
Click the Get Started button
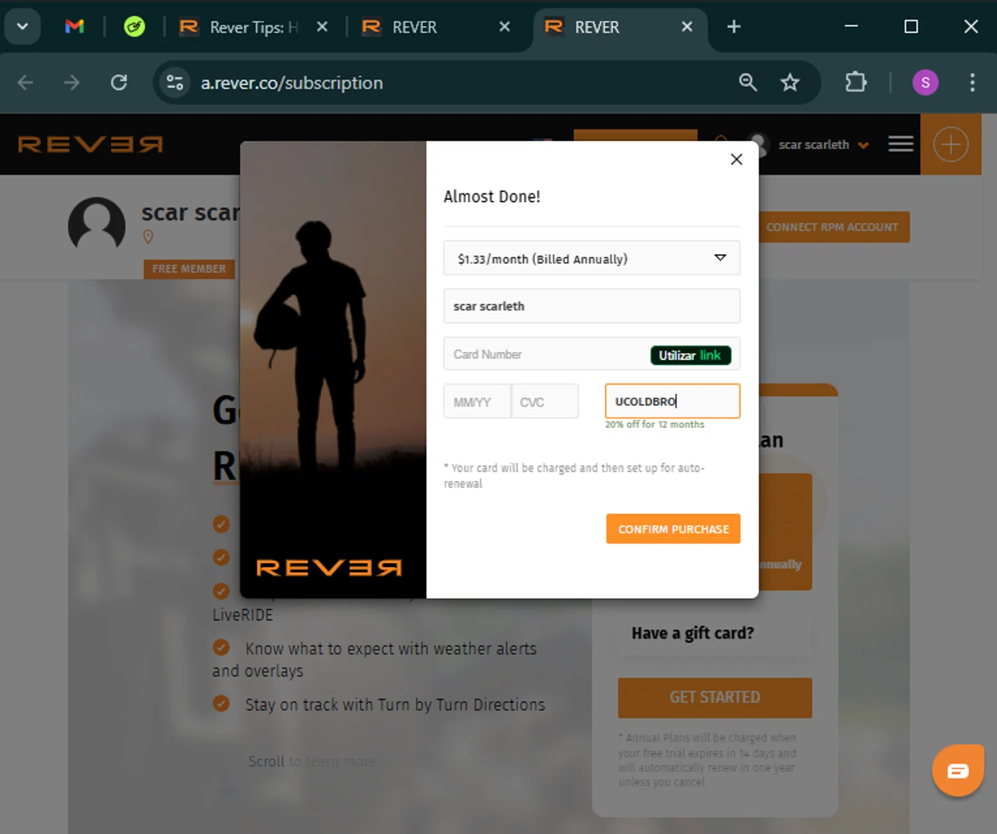pyautogui.click(x=715, y=697)
